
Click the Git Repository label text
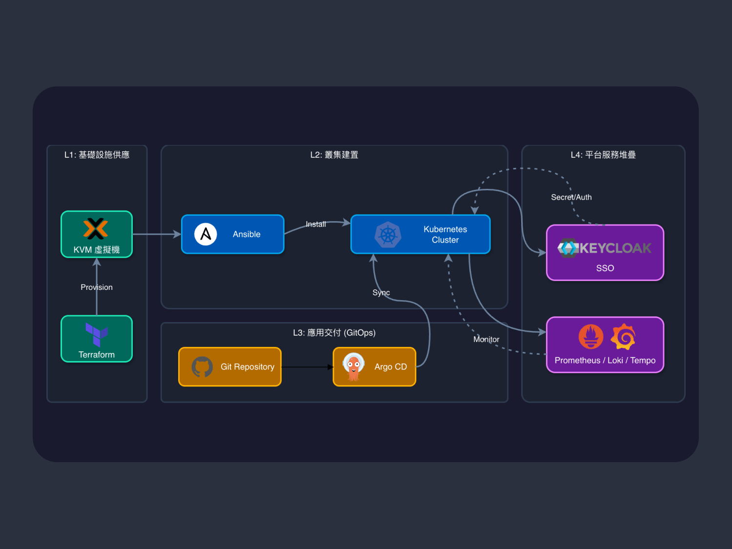pyautogui.click(x=247, y=367)
